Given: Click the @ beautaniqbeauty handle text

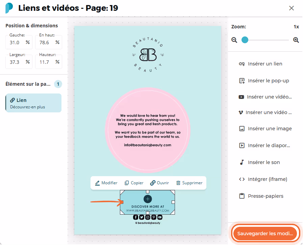Looking at the screenshot, I should (148, 223).
